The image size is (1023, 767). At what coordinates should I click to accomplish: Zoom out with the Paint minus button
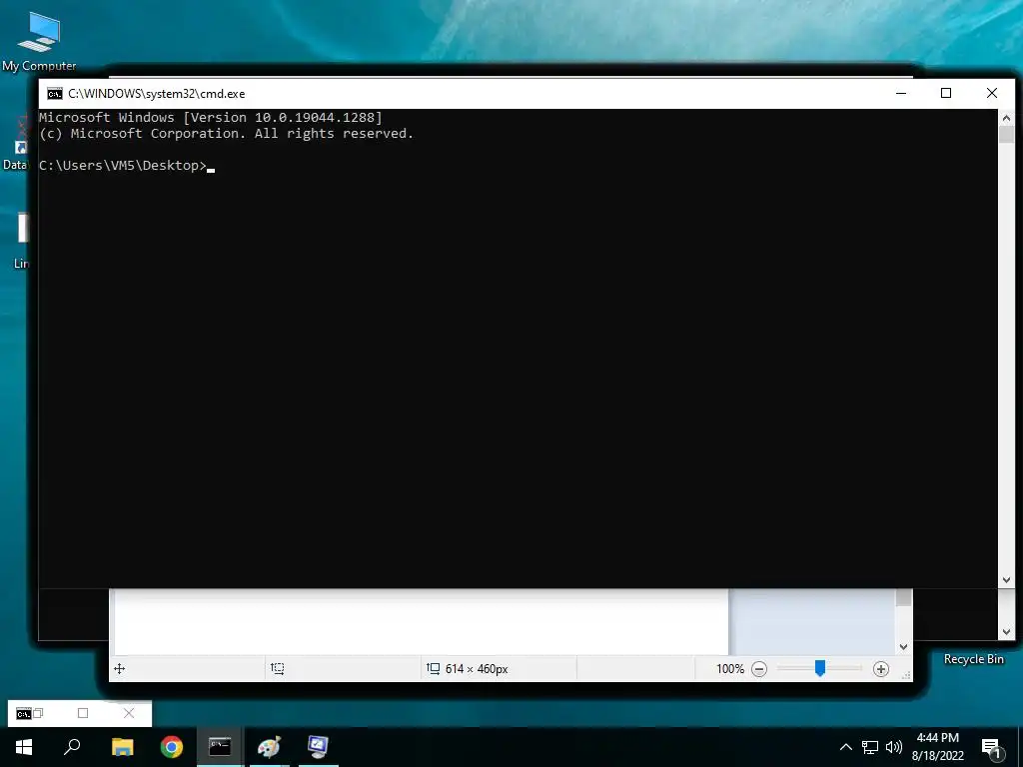pyautogui.click(x=759, y=669)
